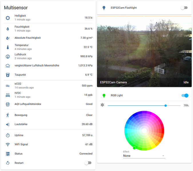Turn on the ESP32Cam Flashlight switch
The height and width of the screenshot is (171, 193).
(184, 8)
